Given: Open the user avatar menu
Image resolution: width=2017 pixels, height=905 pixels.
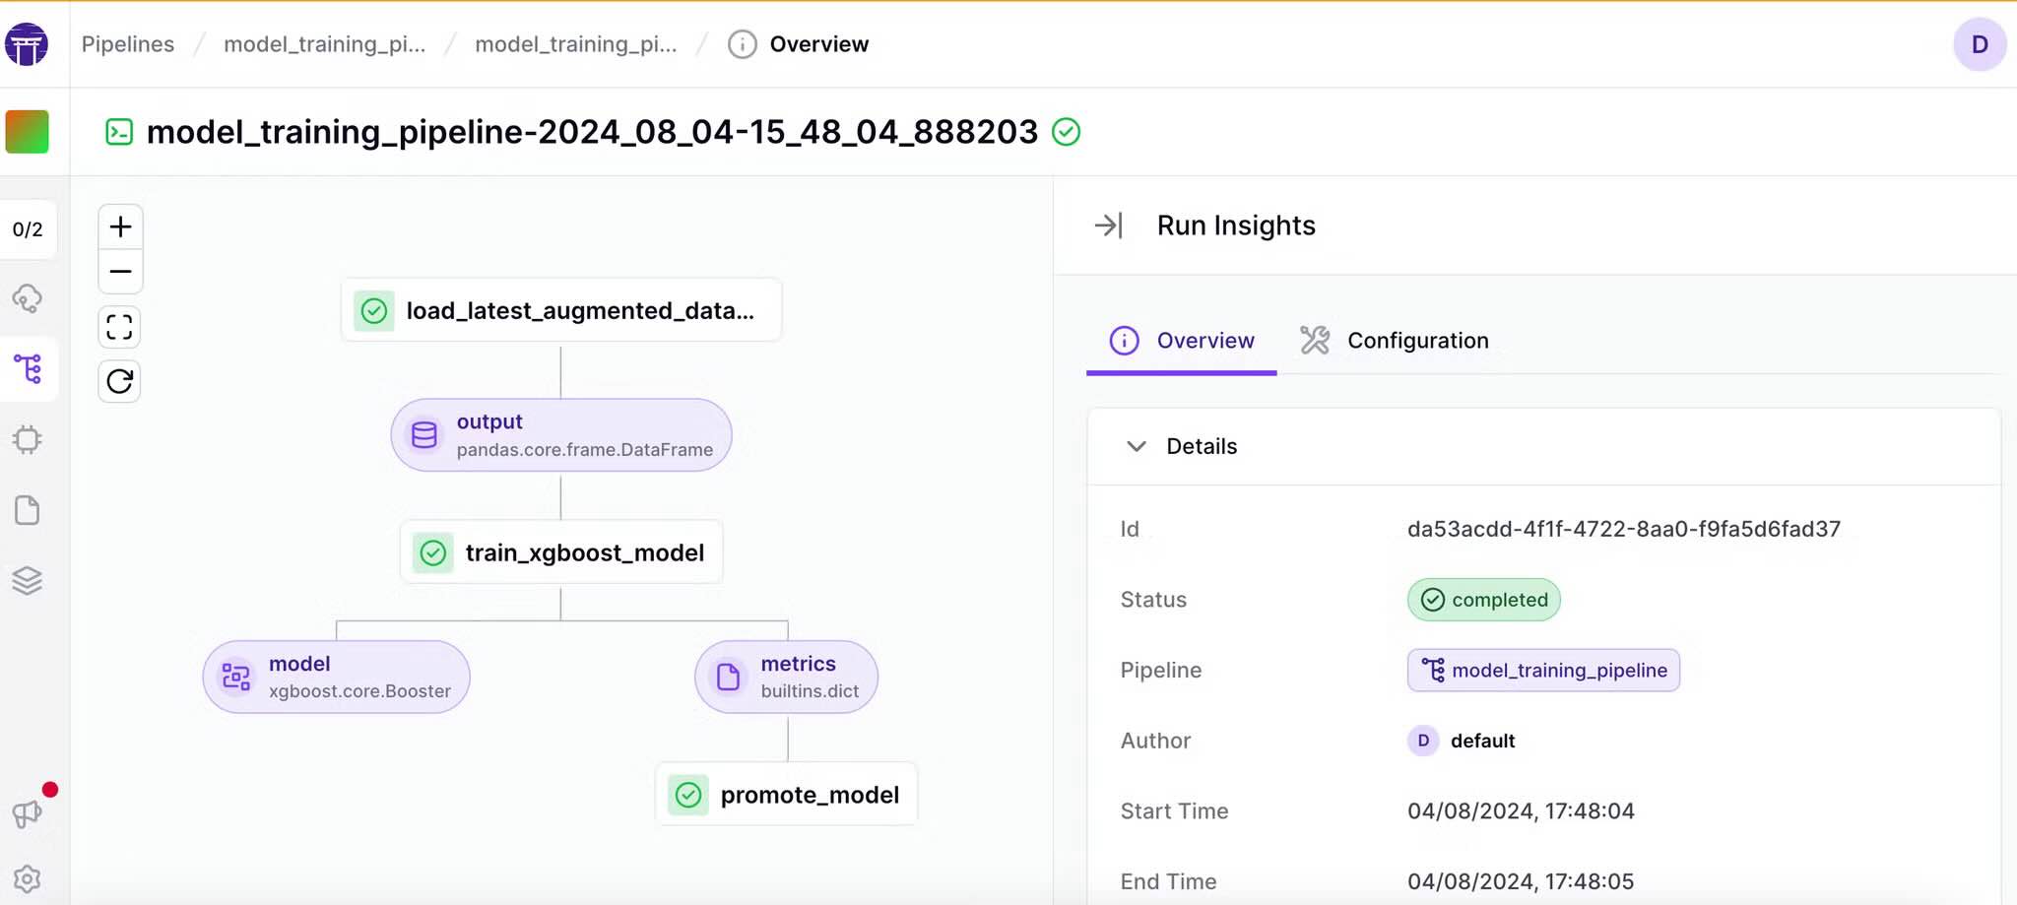Looking at the screenshot, I should click(x=1979, y=44).
